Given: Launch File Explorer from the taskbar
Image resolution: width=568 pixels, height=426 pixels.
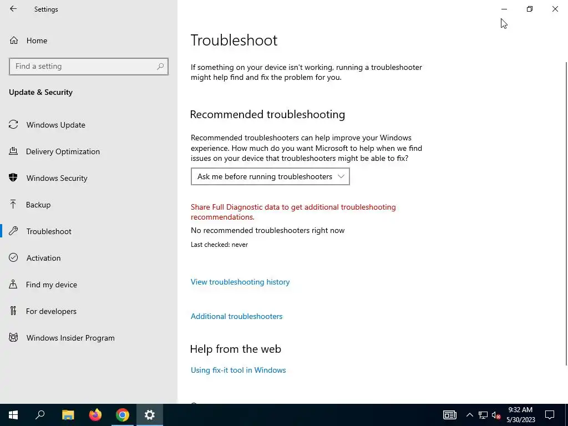Looking at the screenshot, I should tap(68, 415).
